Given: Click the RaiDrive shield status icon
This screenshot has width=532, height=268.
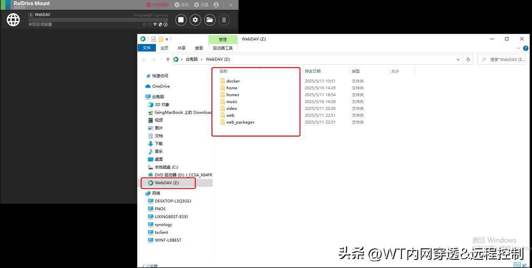Looking at the screenshot, I should tap(160, 24).
